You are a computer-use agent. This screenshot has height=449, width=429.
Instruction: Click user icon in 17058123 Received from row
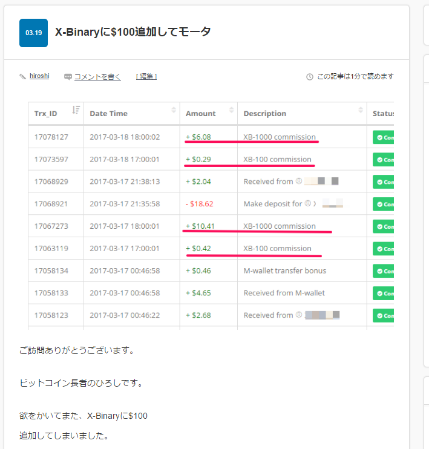coord(298,315)
